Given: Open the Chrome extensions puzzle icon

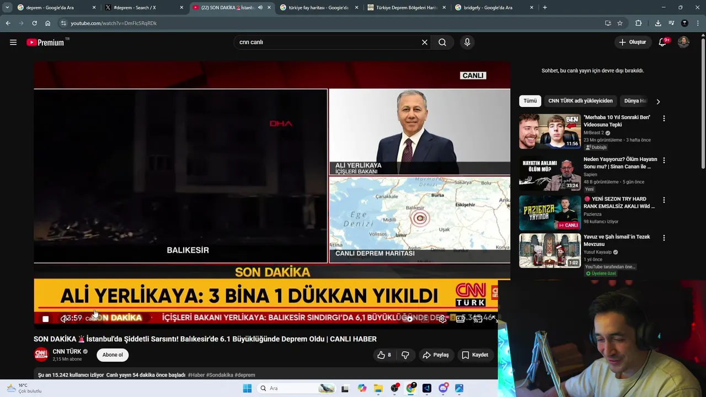Looking at the screenshot, I should (639, 23).
